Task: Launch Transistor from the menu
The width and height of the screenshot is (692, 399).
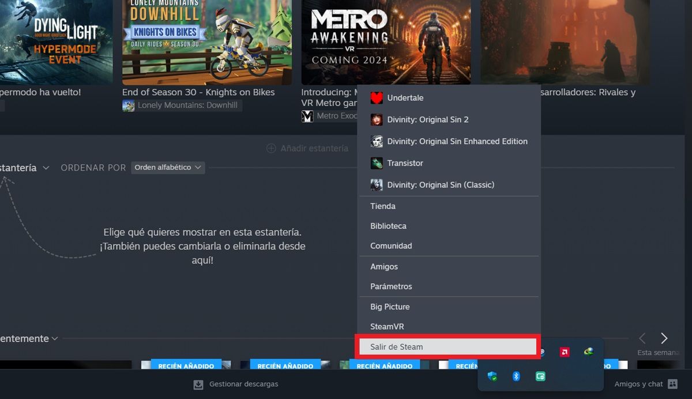Action: pos(449,163)
